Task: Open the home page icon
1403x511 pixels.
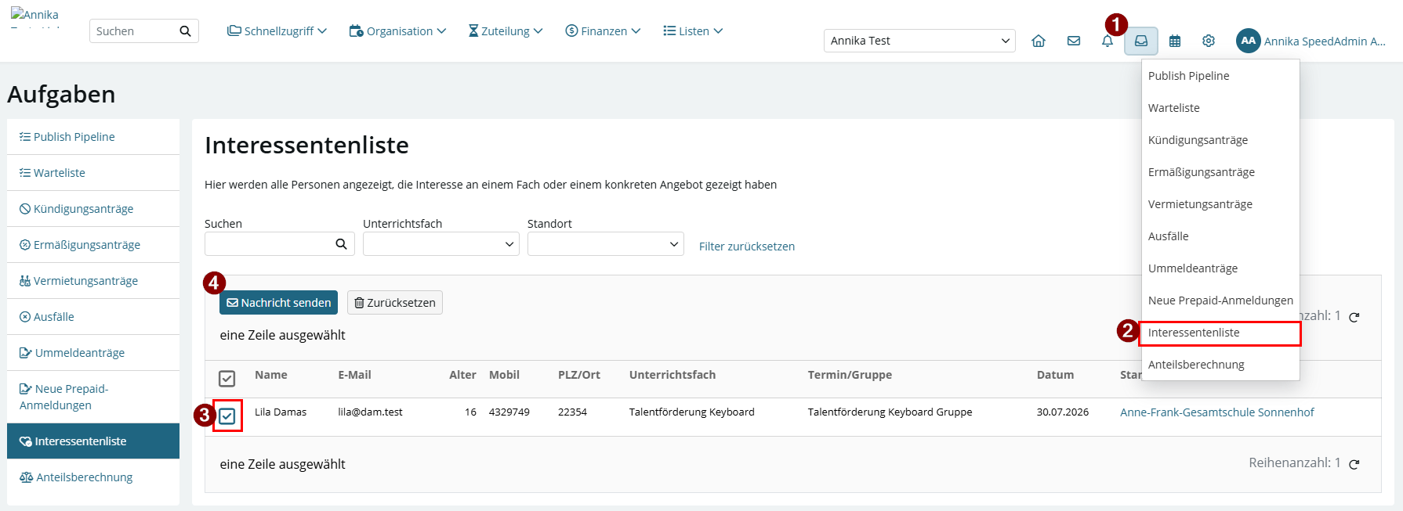Action: pos(1039,41)
